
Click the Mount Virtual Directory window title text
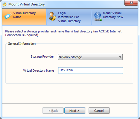[x=27, y=4]
